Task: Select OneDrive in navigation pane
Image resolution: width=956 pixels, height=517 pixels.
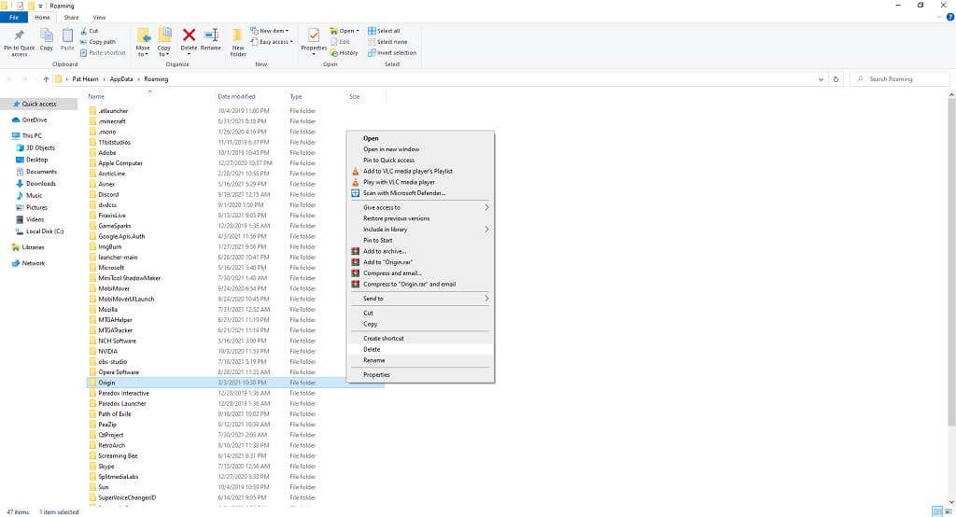Action: [35, 120]
